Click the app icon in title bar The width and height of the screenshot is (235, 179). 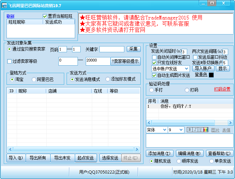click(4, 4)
